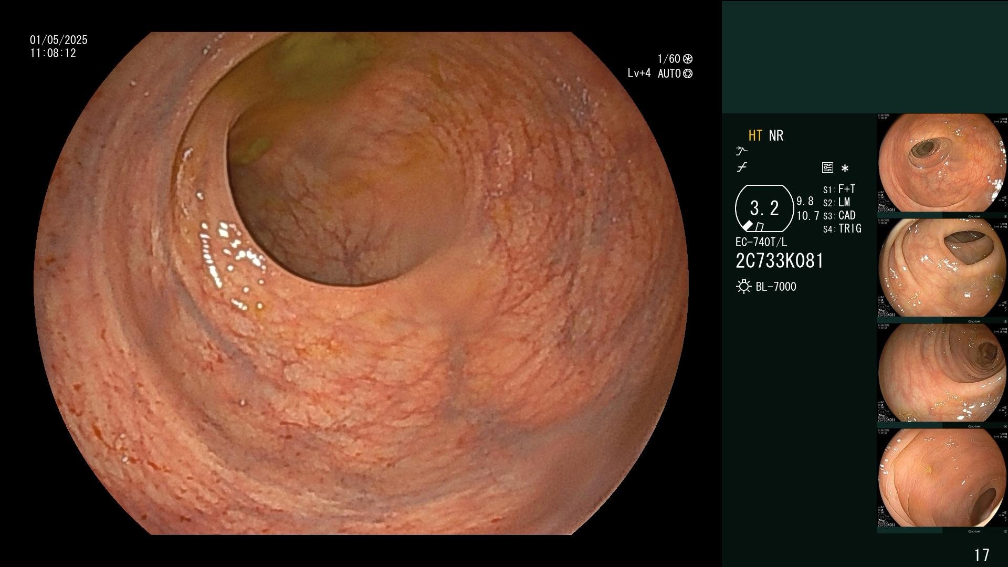Click the tone curve icon with arrow
This screenshot has width=1008, height=567.
(741, 151)
